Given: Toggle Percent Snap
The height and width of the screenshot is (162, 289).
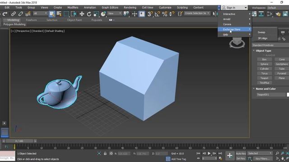Looking at the screenshot, I should pos(164,14).
